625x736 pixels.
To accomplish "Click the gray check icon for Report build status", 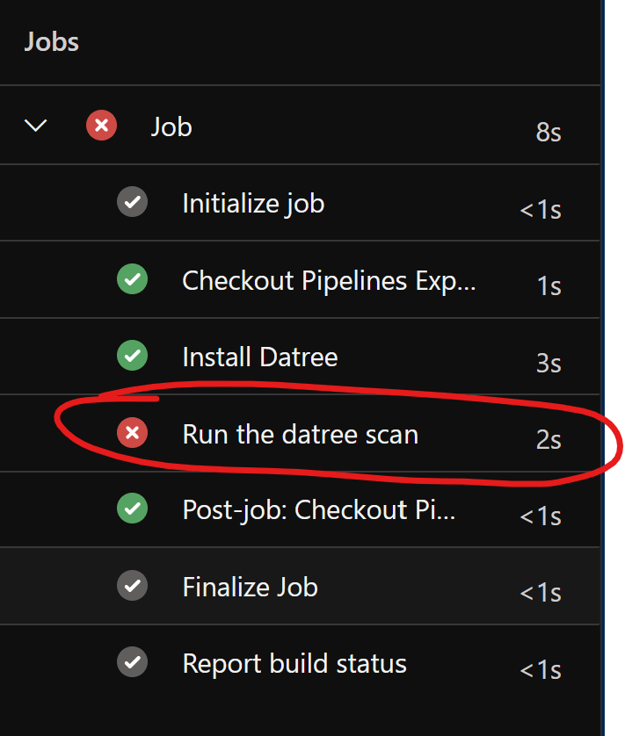I will 133,662.
